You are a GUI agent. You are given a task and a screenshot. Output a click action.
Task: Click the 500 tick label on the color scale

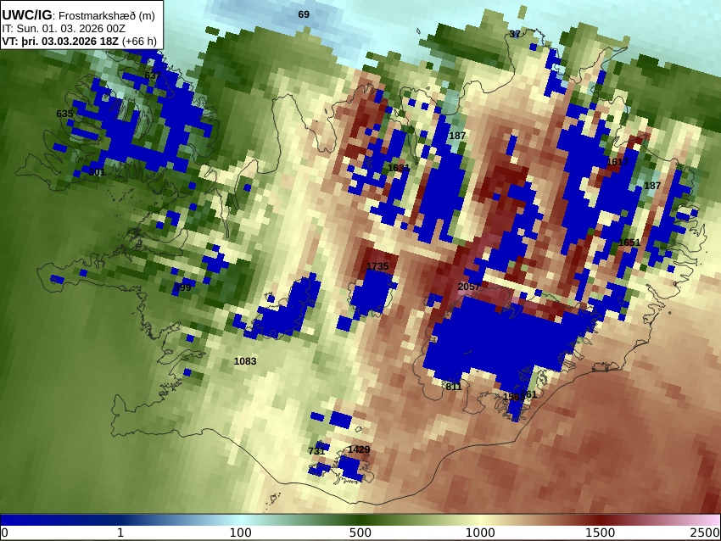360,533
